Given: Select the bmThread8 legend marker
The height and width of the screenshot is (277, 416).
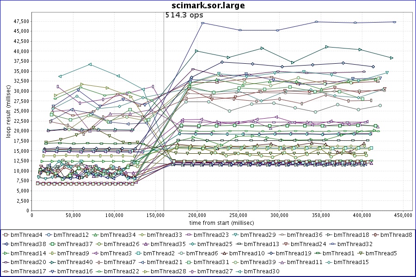Looking at the screenshot, I should coord(375,235).
